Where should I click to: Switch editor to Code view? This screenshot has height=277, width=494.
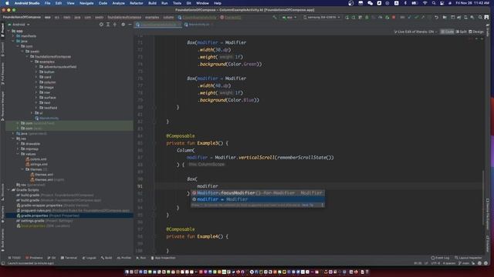[x=447, y=32]
